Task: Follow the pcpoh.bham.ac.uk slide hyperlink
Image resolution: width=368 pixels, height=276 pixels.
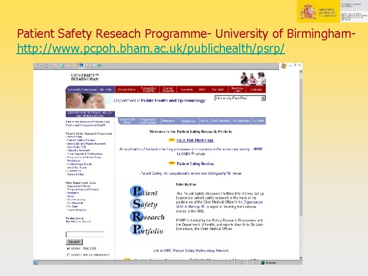Action: point(151,49)
